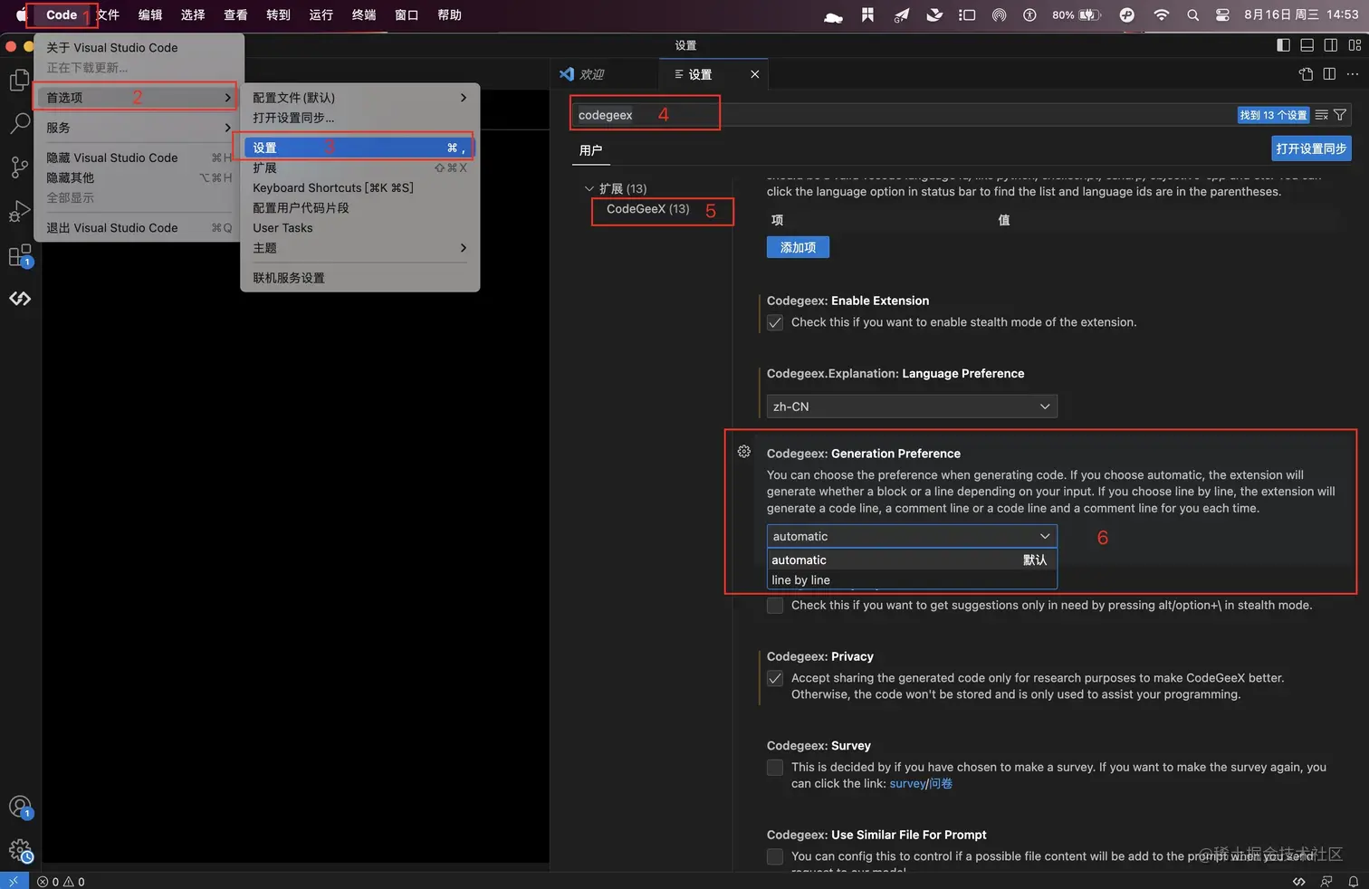Image resolution: width=1369 pixels, height=889 pixels.
Task: Open the Search view in activity bar
Action: point(19,124)
